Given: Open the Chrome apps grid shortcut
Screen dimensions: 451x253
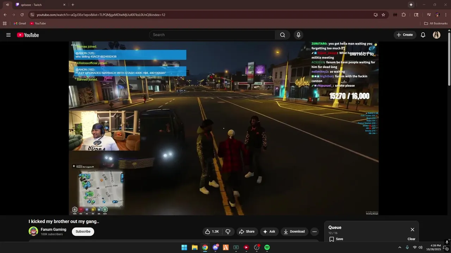Looking at the screenshot, I should coord(5,24).
